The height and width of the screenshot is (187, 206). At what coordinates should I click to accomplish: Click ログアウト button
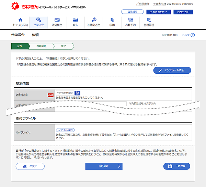pyautogui.click(x=183, y=12)
